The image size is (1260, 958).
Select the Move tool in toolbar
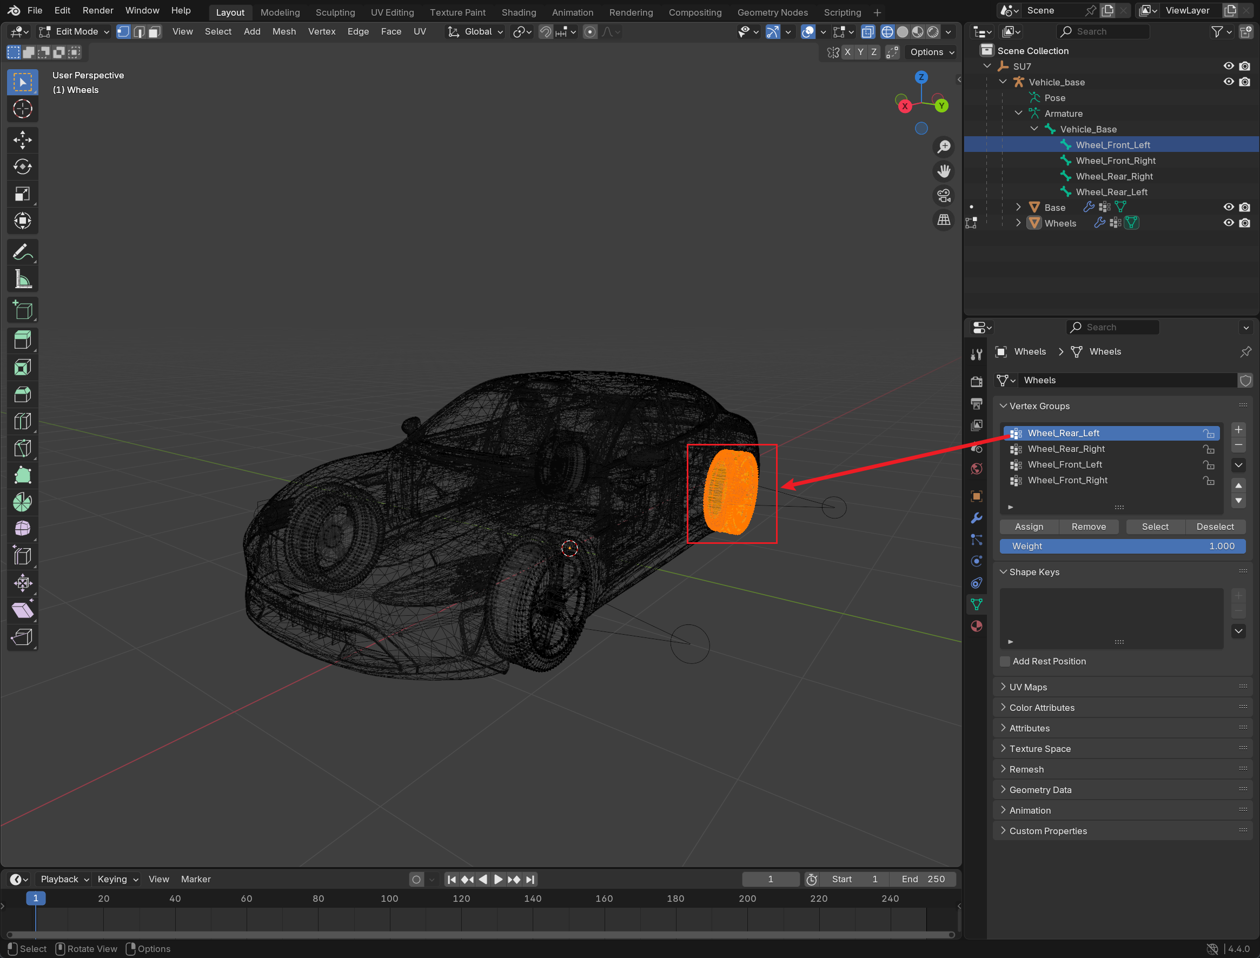pos(22,139)
